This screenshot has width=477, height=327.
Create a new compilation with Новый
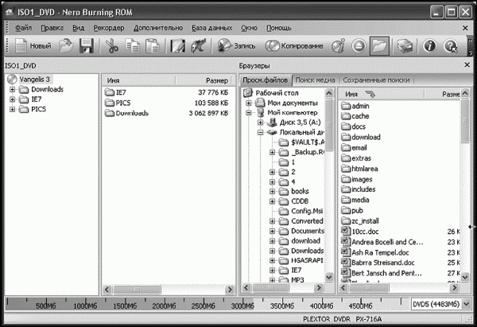[x=33, y=46]
